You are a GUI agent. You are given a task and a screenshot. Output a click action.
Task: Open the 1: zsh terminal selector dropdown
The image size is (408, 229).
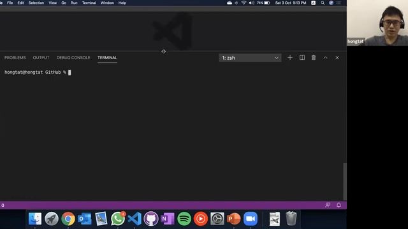[x=250, y=58]
